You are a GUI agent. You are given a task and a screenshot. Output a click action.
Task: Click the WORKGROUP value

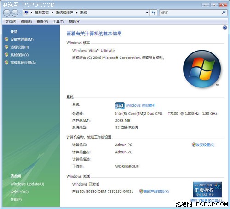pos(127,166)
